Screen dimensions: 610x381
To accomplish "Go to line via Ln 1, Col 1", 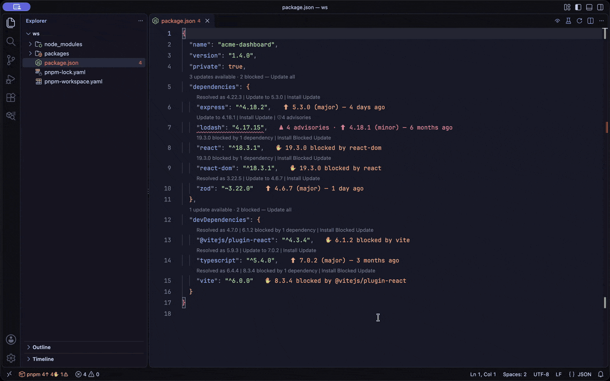I will point(483,374).
